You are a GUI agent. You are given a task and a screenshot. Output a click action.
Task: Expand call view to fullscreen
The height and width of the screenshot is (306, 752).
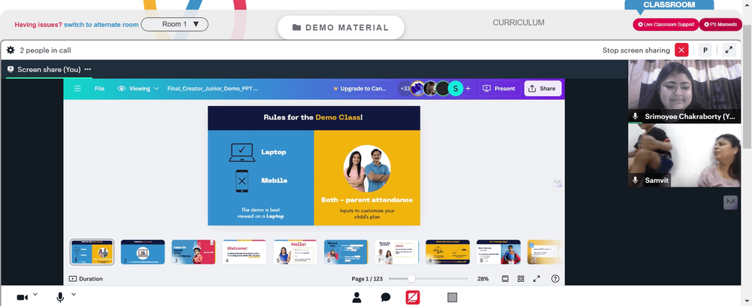(x=729, y=50)
